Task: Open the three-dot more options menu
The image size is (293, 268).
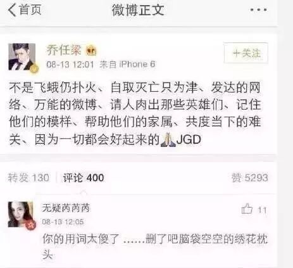Action: (x=259, y=10)
